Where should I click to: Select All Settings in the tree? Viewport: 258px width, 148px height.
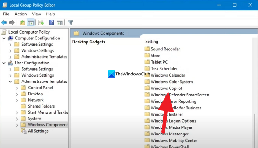pos(38,131)
